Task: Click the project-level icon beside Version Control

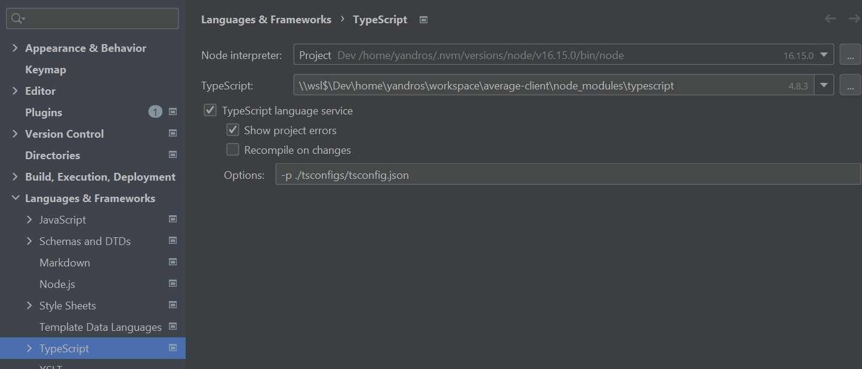Action: point(173,133)
